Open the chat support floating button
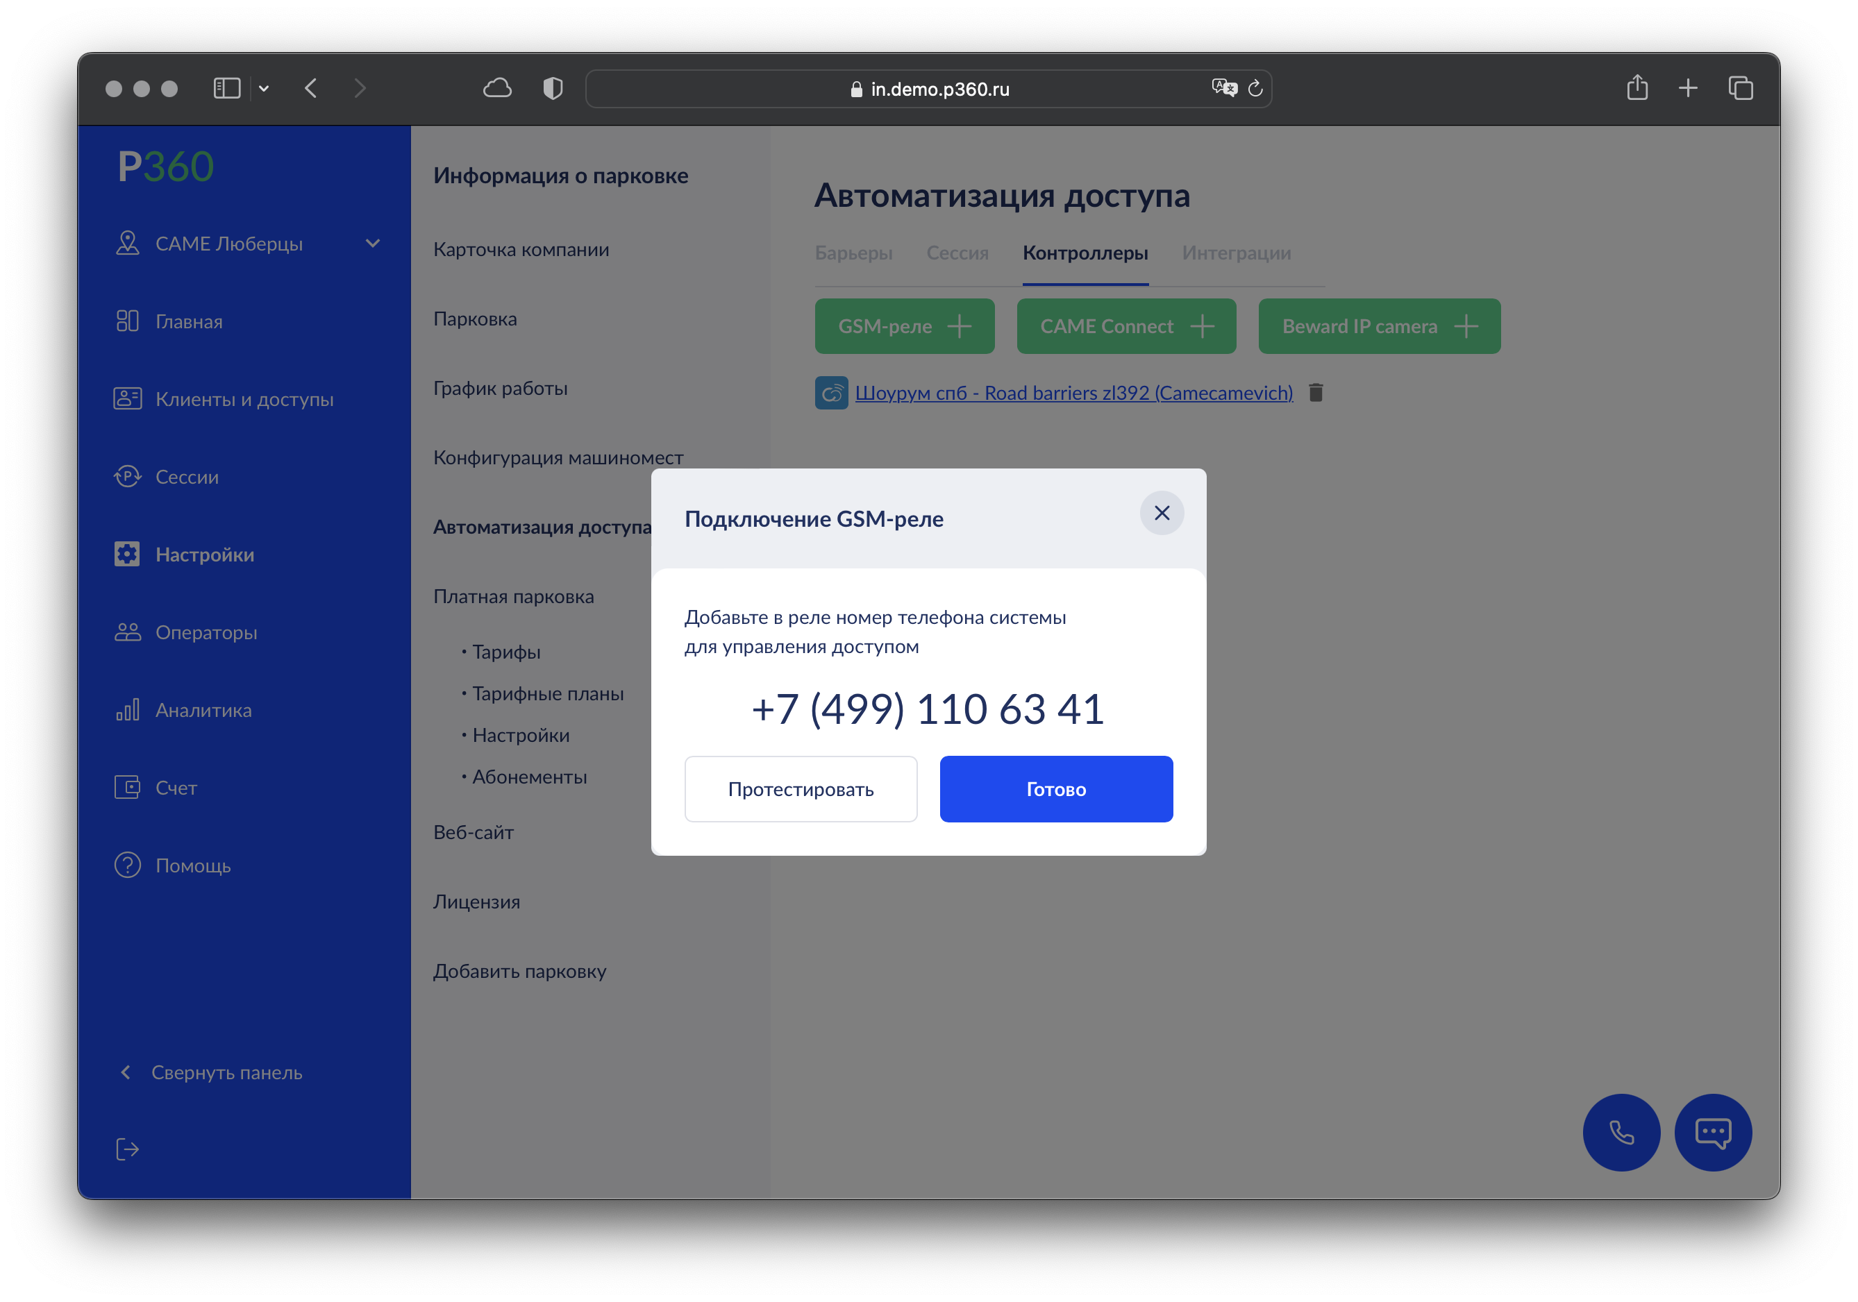Viewport: 1858px width, 1302px height. (x=1712, y=1132)
